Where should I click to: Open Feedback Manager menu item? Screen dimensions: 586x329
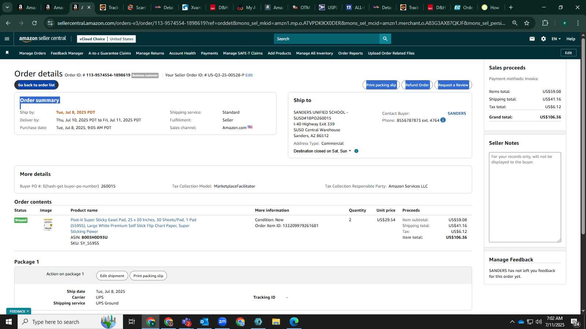(67, 53)
